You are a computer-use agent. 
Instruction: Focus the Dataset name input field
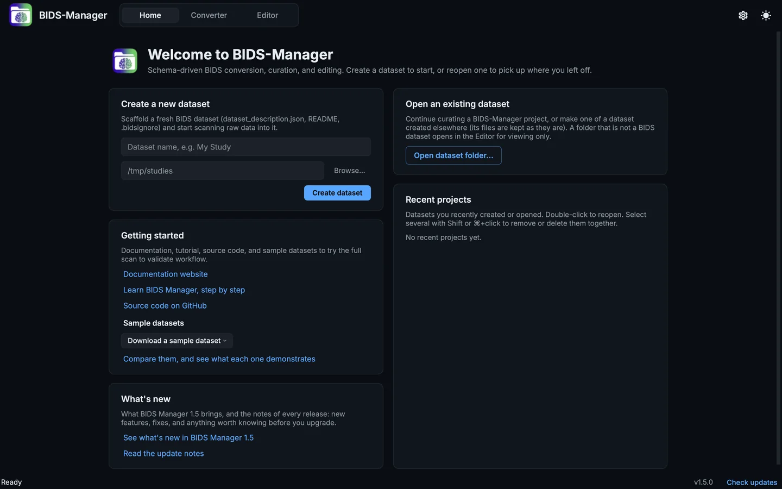click(x=246, y=147)
